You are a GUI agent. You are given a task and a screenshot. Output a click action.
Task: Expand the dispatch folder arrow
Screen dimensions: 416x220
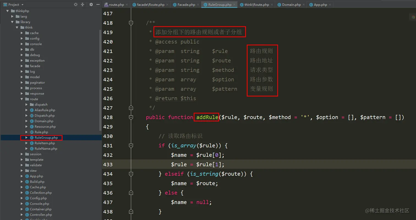[26, 105]
